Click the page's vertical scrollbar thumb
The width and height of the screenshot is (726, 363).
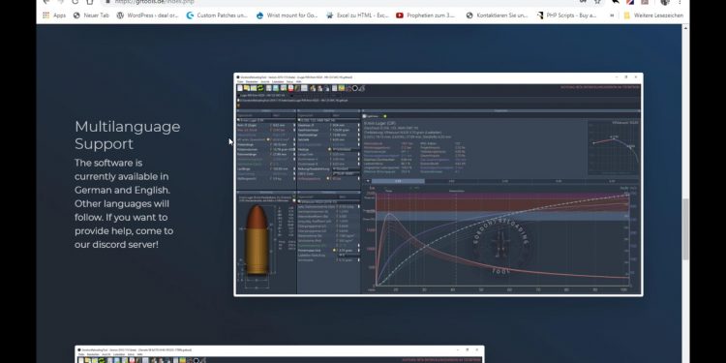pyautogui.click(x=685, y=229)
